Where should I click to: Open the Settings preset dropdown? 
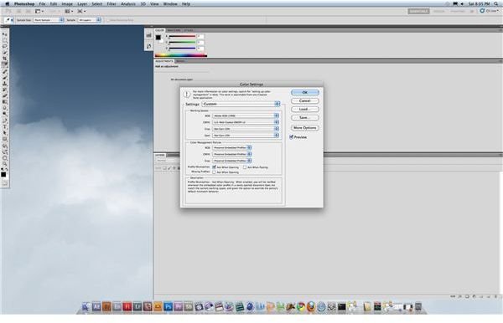(241, 104)
